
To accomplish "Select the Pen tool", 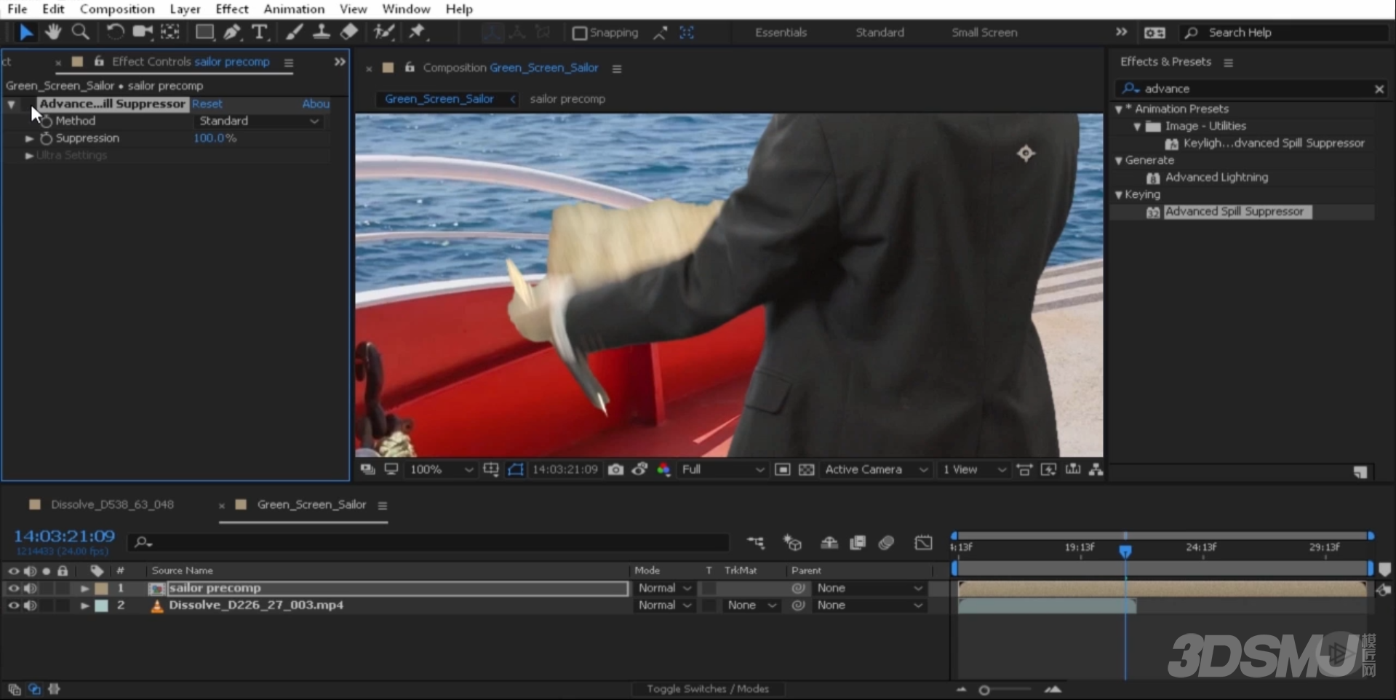I will tap(231, 32).
